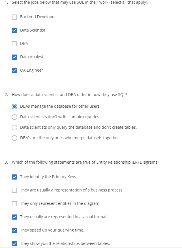Image resolution: width=182 pixels, height=248 pixels.
Task: Check 'They only represent entities in the diagram'
Action: [x=14, y=203]
